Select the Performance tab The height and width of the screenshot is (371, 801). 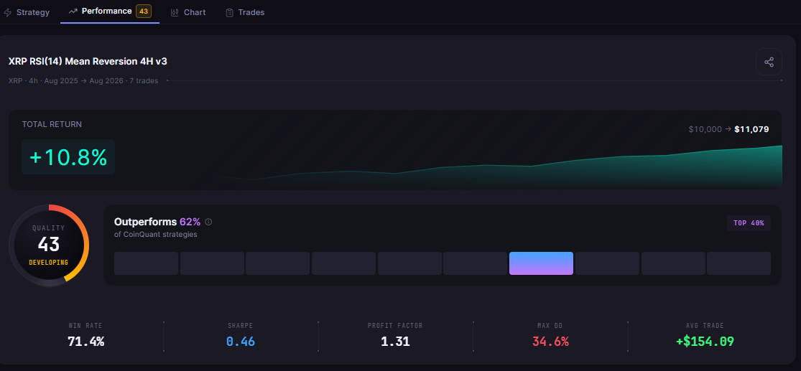point(110,11)
